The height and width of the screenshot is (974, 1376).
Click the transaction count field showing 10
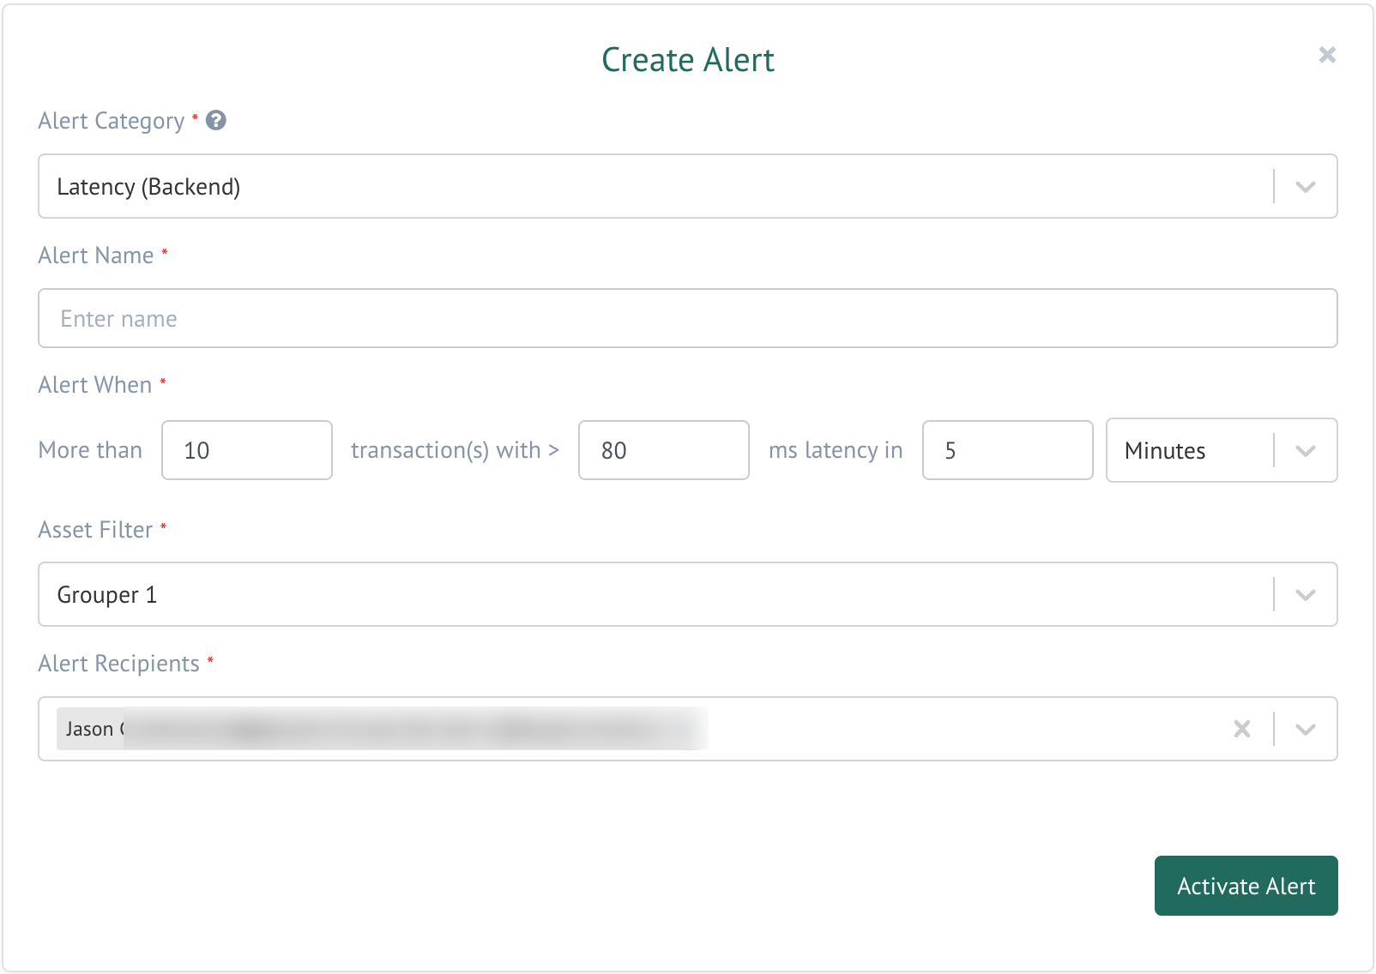click(246, 451)
